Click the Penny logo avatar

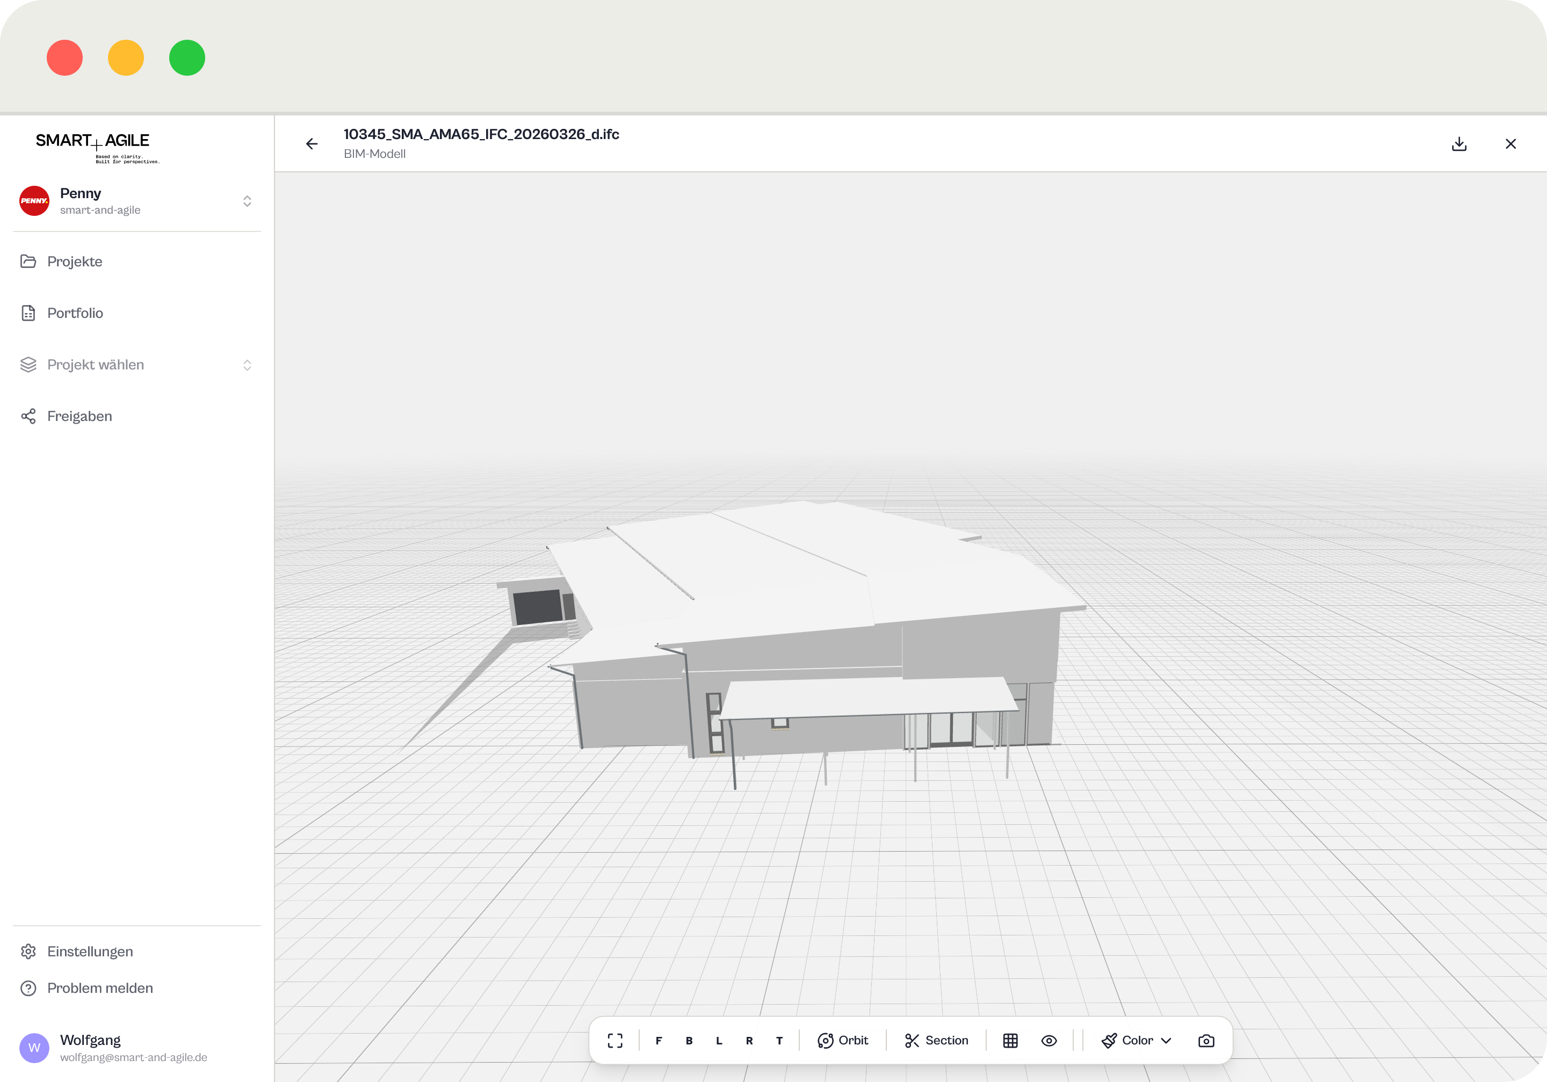coord(34,201)
